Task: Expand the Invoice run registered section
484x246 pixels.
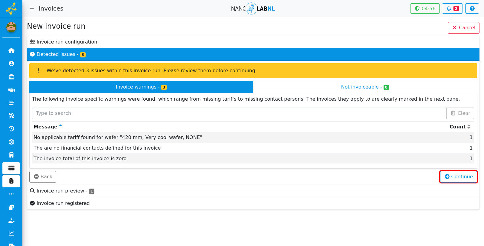Action: point(253,203)
